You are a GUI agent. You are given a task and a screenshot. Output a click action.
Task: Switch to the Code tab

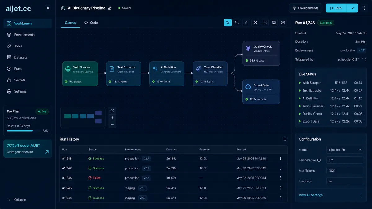[91, 23]
